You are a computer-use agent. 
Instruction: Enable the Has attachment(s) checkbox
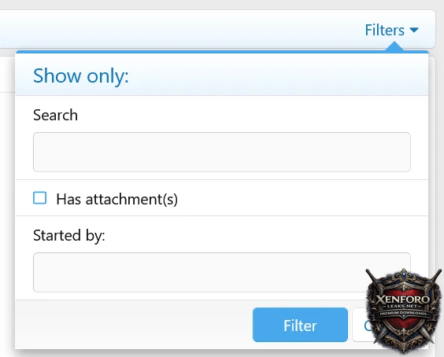click(39, 198)
